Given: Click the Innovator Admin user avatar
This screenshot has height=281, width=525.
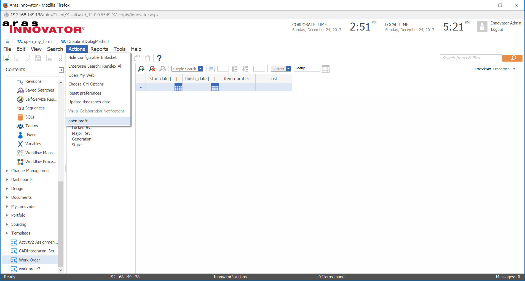Looking at the screenshot, I should point(482,27).
